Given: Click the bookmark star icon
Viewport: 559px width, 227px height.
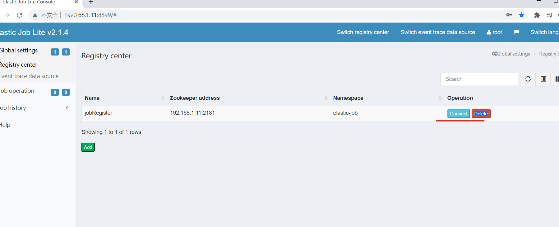Looking at the screenshot, I should click(521, 15).
